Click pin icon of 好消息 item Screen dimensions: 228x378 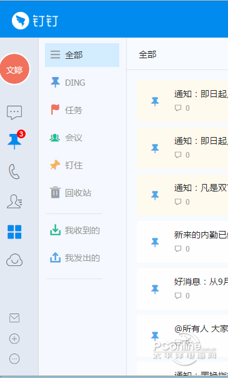155,289
